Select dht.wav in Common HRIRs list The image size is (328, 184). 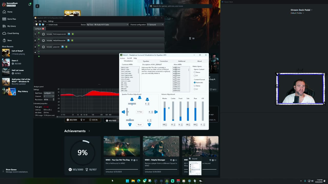pyautogui.click(x=124, y=89)
